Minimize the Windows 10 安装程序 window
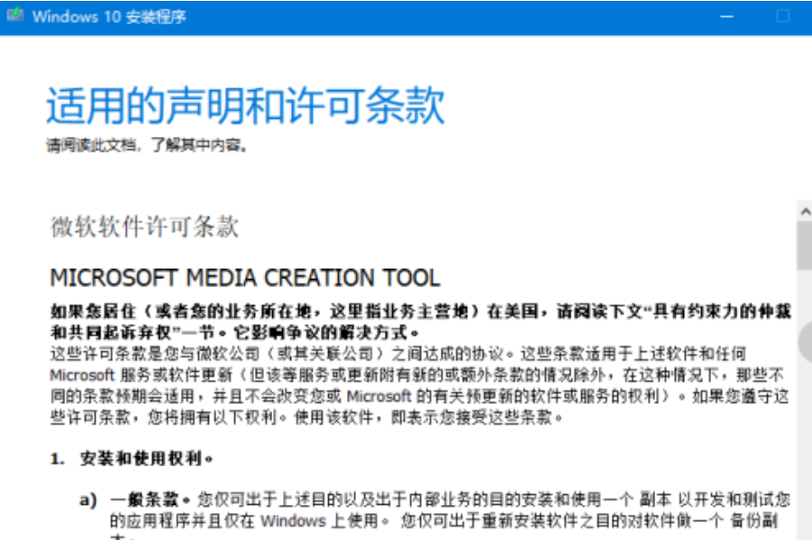The height and width of the screenshot is (540, 812). (727, 16)
